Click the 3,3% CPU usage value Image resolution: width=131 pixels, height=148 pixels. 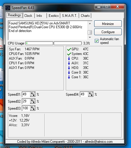(87, 43)
